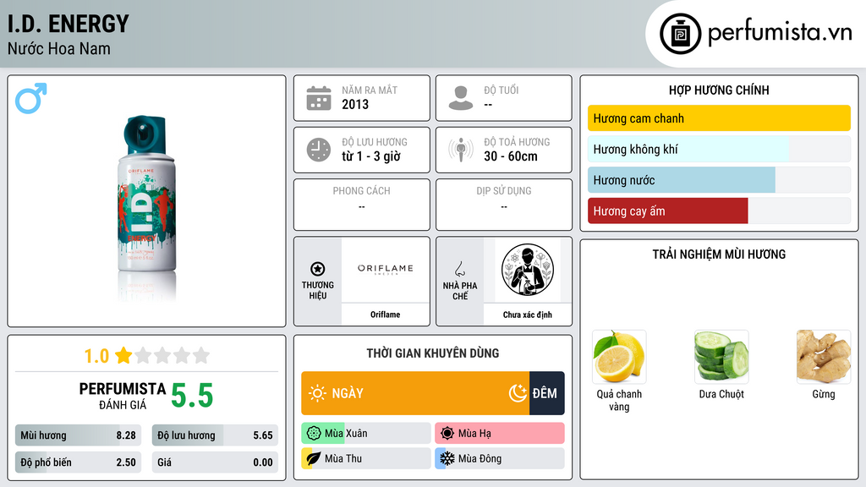Click the Dưa Chuột cucumber image
Screen dimensions: 866x487
coord(721,357)
